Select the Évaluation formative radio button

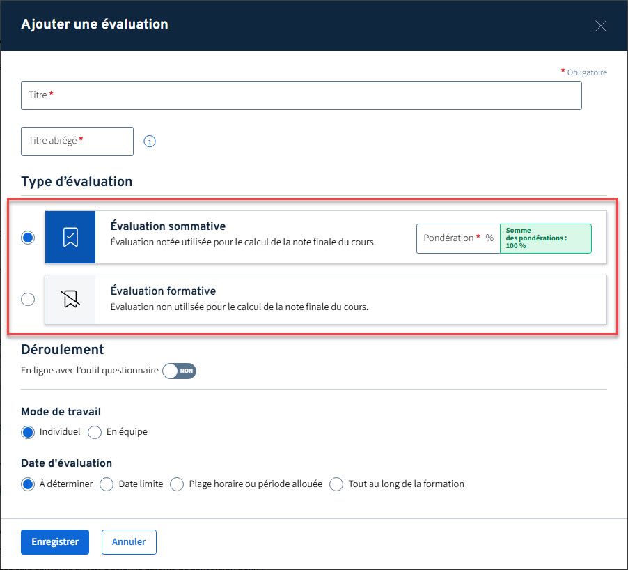pos(27,299)
